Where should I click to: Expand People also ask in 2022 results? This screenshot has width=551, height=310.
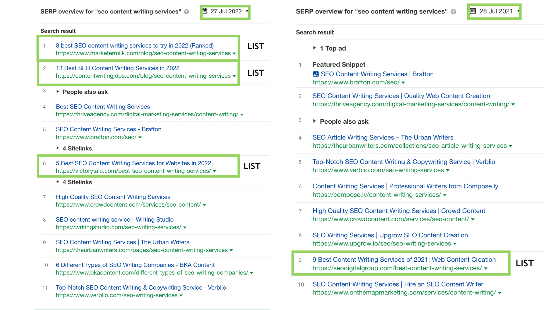click(58, 92)
